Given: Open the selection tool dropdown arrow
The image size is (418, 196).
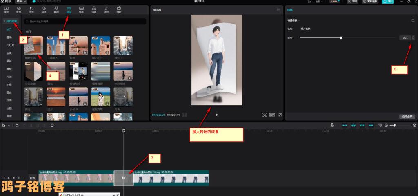Looking at the screenshot, I should point(8,125).
